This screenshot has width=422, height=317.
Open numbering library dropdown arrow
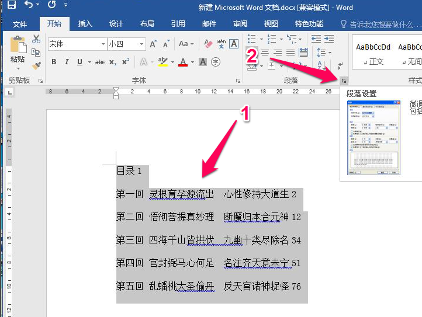281,39
